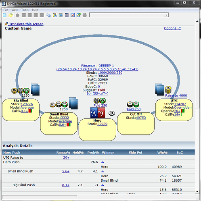
Task: Open the Tools menu
Action: tap(25, 10)
